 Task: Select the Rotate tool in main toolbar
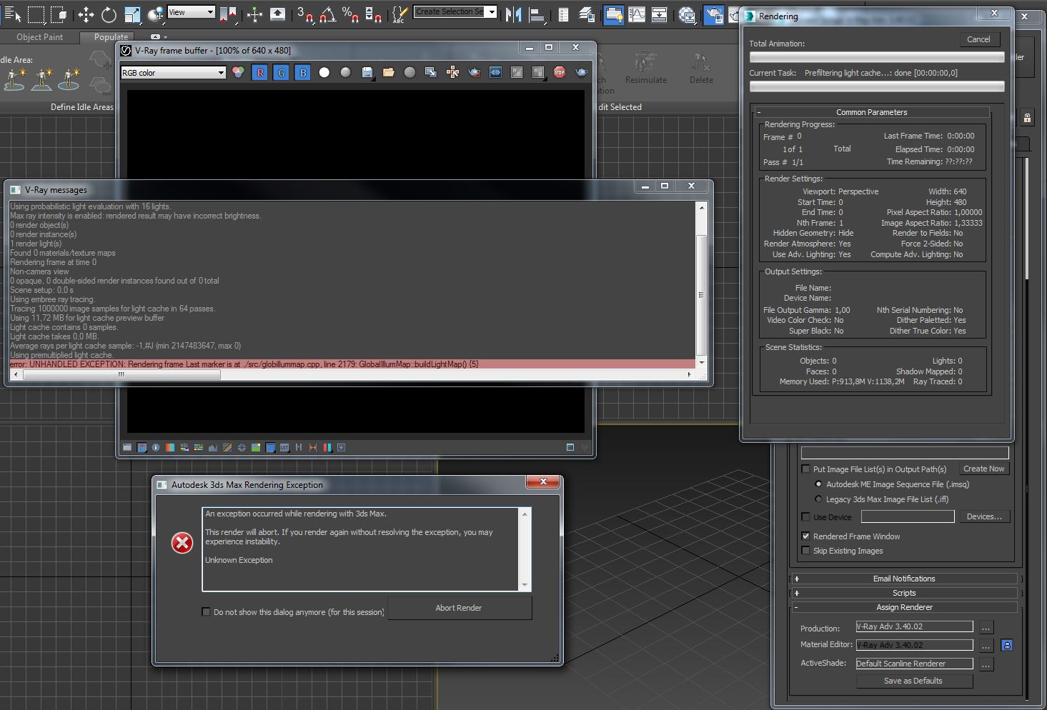pos(109,14)
